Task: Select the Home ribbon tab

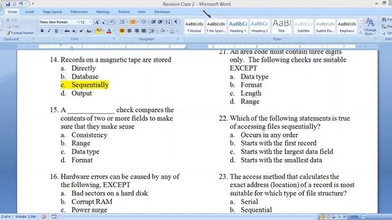Action: tap(12, 12)
